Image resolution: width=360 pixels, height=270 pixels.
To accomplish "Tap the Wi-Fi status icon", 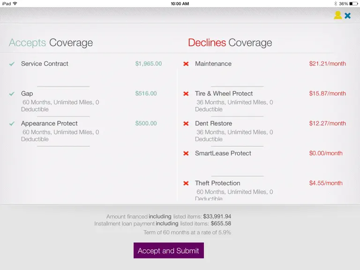I will coord(15,3).
